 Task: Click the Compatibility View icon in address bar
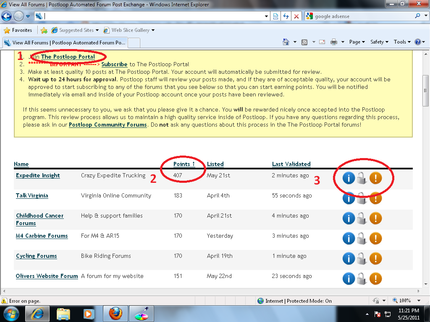pos(275,16)
